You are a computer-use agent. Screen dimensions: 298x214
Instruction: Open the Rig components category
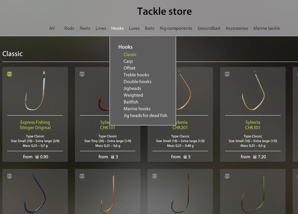[176, 28]
